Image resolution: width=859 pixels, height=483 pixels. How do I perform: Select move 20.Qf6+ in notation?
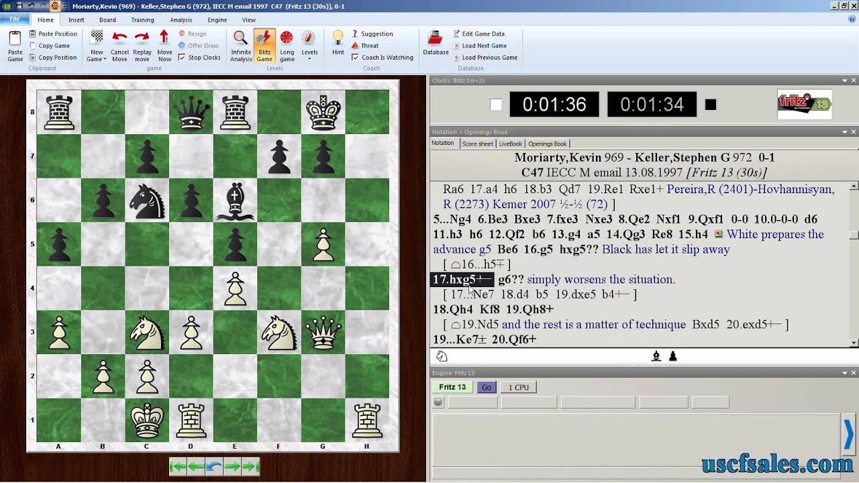[514, 339]
